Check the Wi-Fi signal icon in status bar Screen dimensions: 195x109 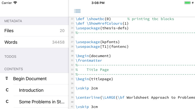15,3
